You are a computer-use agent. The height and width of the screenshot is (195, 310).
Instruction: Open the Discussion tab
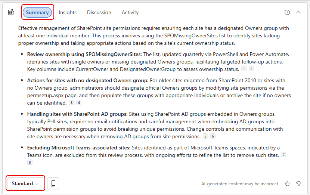pyautogui.click(x=99, y=12)
